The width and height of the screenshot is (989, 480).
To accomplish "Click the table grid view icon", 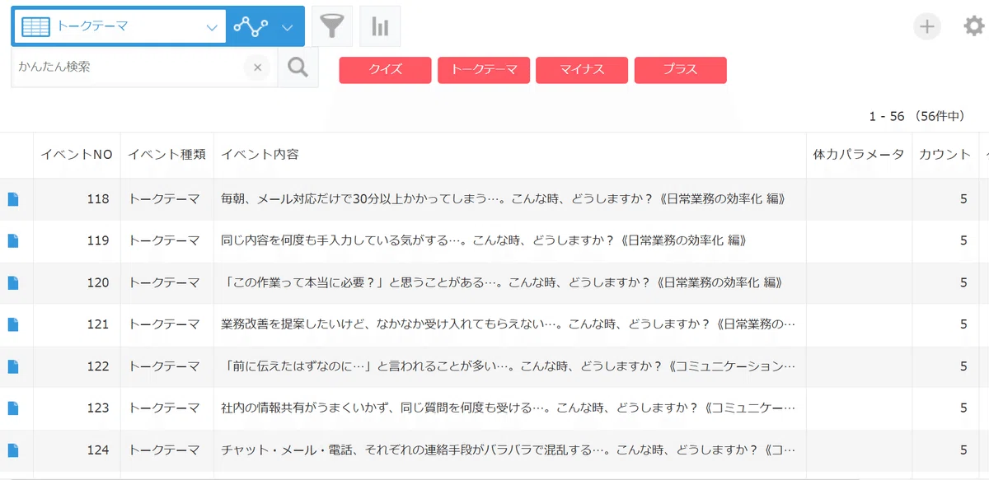I will (35, 26).
